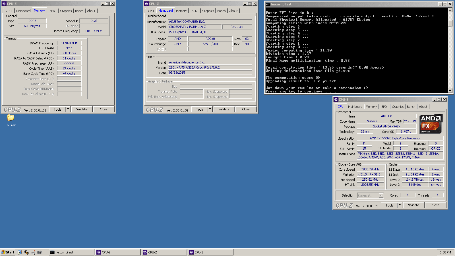Click the Uncore Frequency 3010.7 MHz value
The width and height of the screenshot is (455, 256).
coord(94,31)
